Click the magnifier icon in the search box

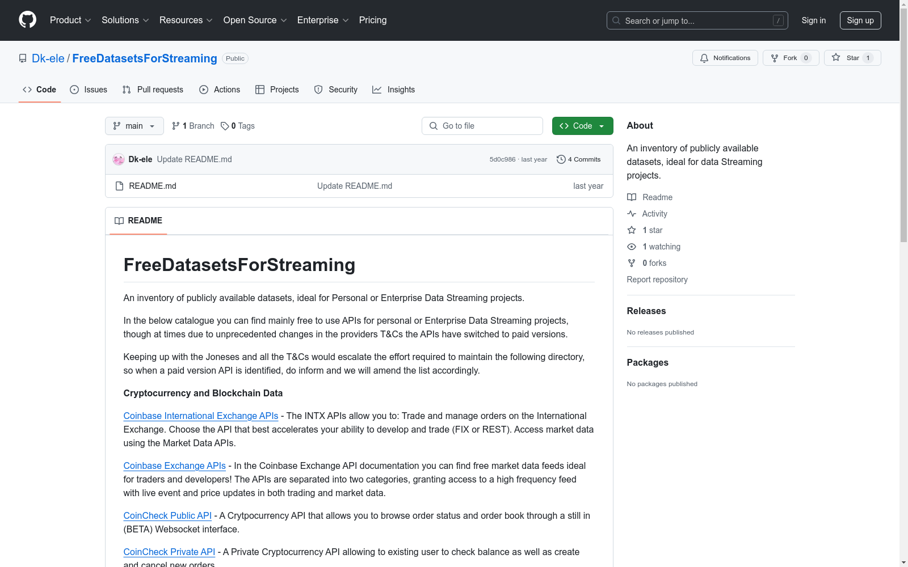[x=616, y=20]
